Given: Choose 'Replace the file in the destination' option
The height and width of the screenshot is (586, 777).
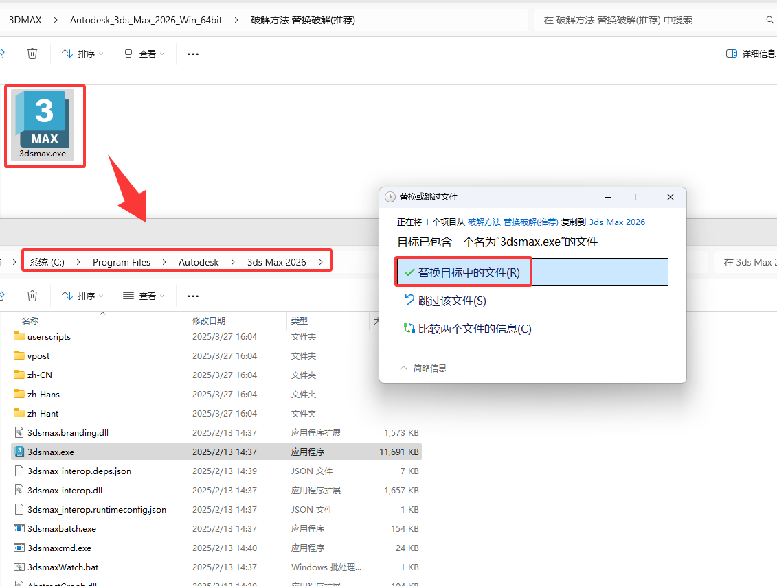Looking at the screenshot, I should tap(532, 272).
